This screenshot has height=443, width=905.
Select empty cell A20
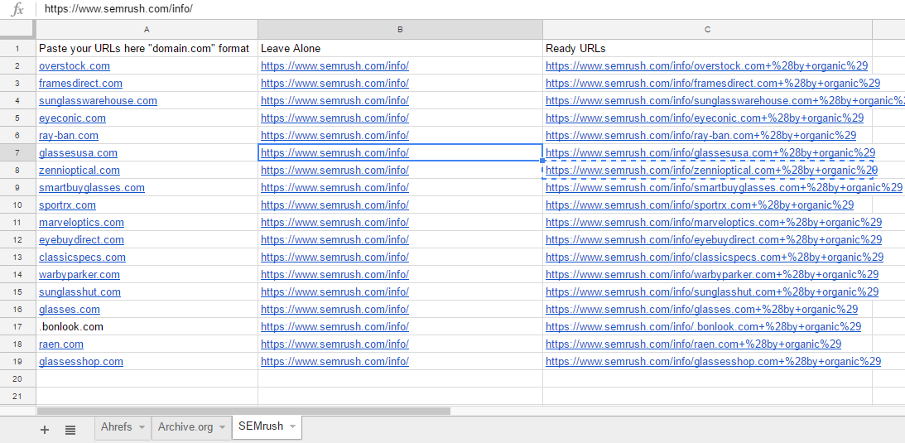coord(147,378)
